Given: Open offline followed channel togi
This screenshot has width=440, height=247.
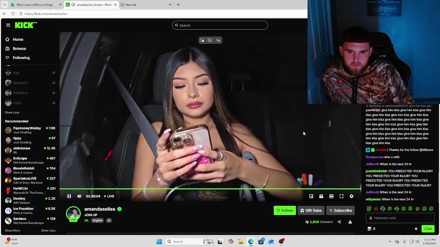Looking at the screenshot, I should 30,73.
